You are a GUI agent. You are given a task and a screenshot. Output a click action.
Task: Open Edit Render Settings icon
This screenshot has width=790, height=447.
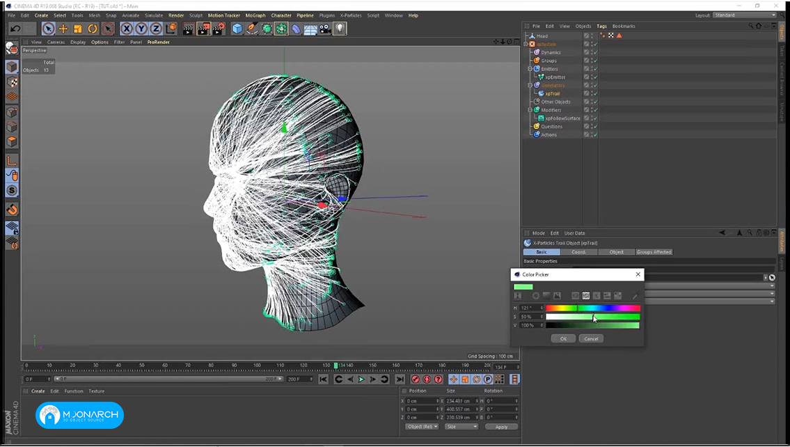point(219,29)
